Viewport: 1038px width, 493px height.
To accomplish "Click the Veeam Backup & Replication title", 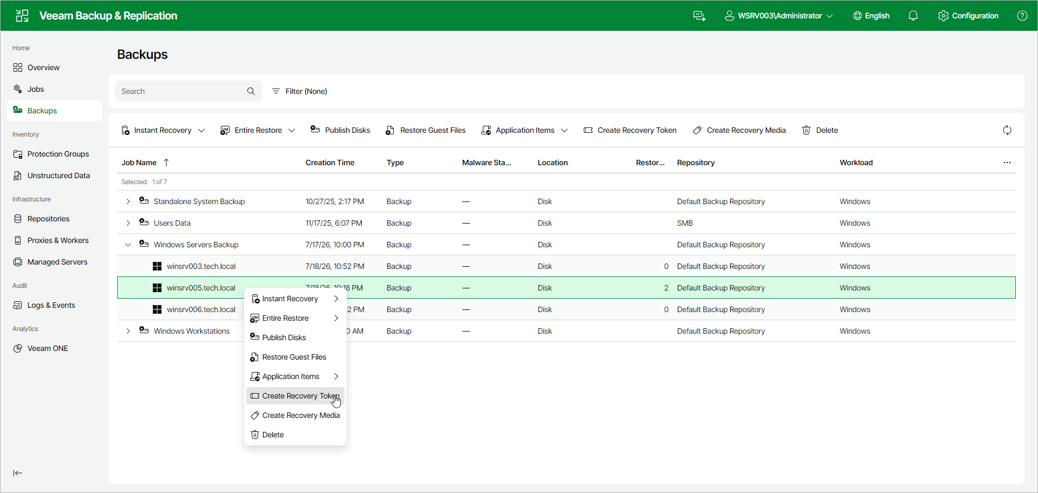I will coord(108,16).
